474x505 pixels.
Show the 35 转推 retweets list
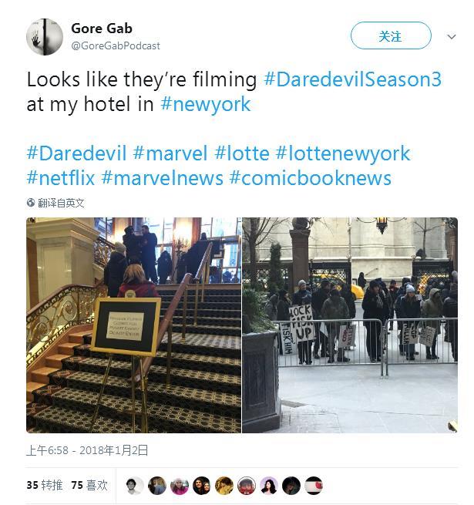45,485
